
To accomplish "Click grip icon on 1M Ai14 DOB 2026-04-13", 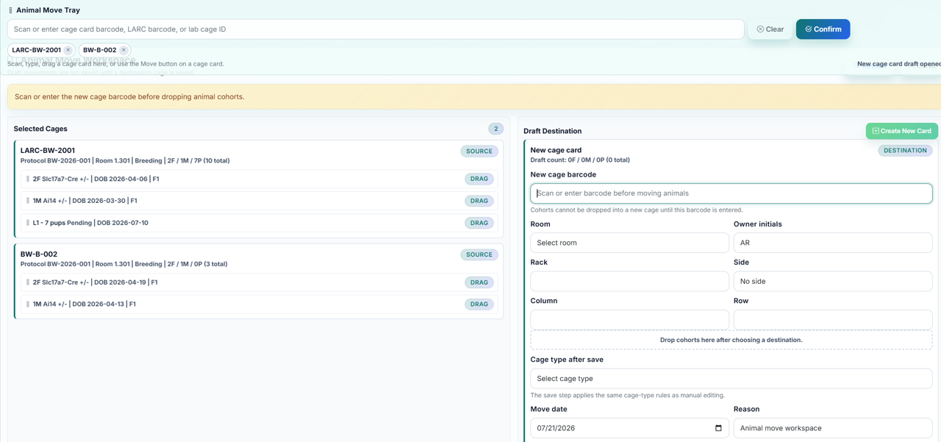I will (28, 304).
